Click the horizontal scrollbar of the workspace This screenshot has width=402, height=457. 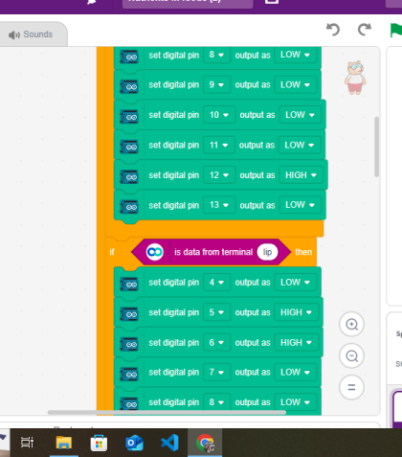[x=167, y=412]
